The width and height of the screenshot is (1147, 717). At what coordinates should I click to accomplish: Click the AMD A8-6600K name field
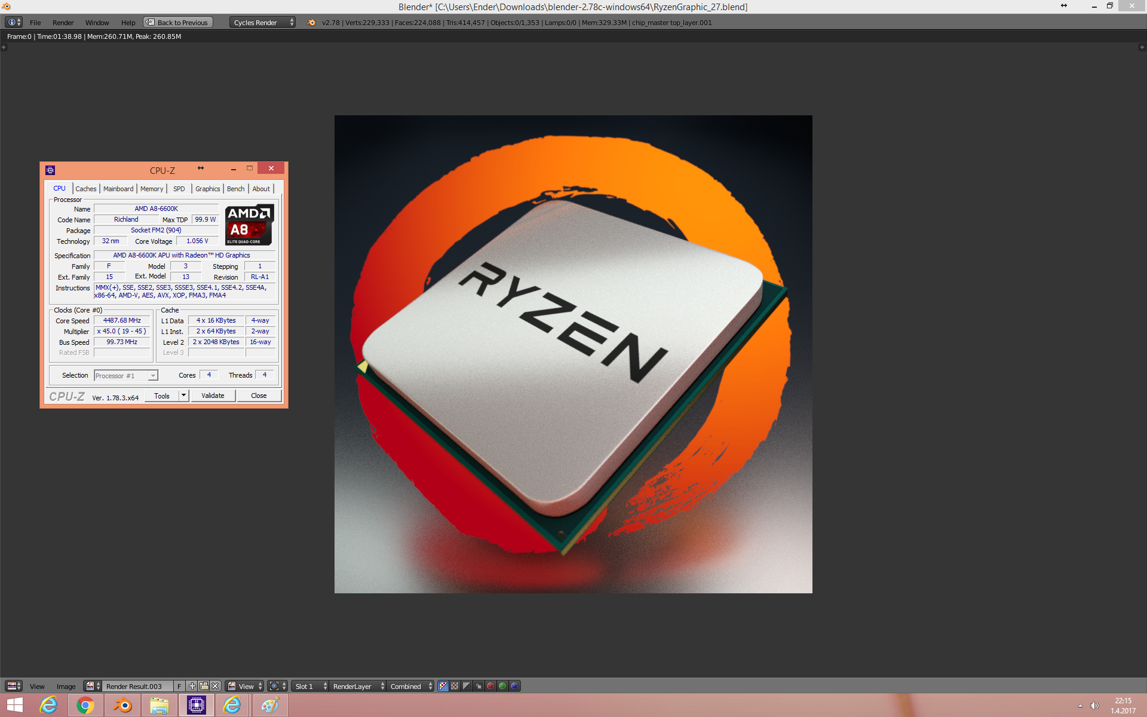tap(157, 209)
